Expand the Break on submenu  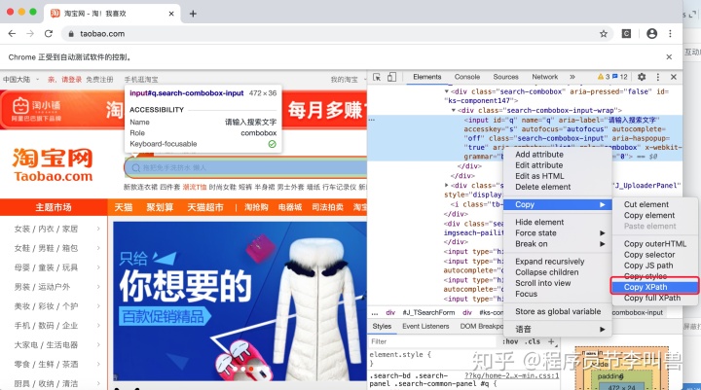557,243
